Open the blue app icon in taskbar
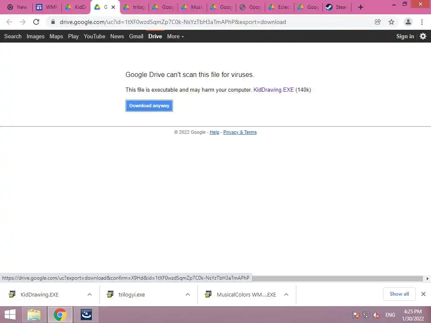Screen dimensions: 431x323 coord(86,315)
